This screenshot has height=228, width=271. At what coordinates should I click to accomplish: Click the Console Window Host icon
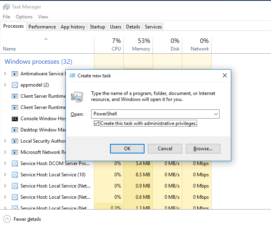(15, 119)
